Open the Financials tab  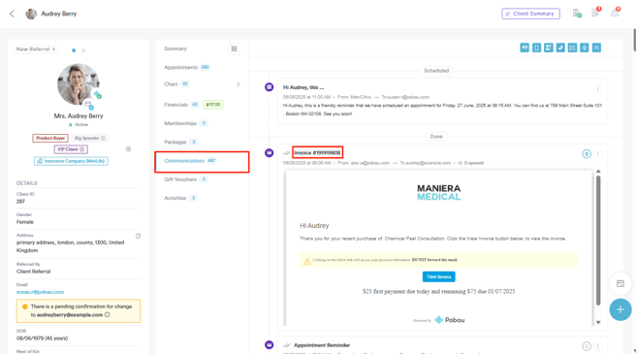click(176, 105)
